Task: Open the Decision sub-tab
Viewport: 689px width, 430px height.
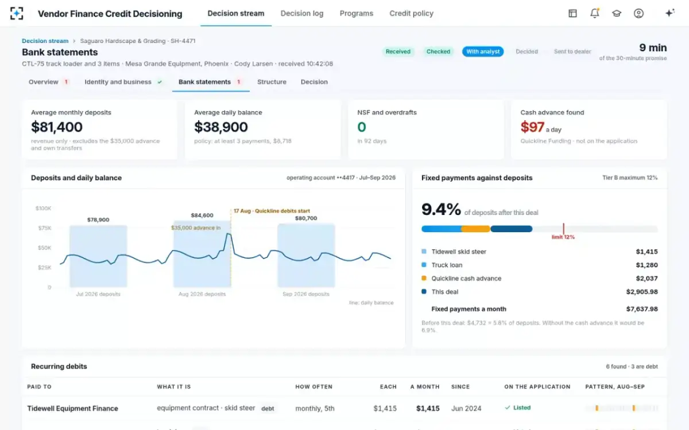Action: point(314,82)
